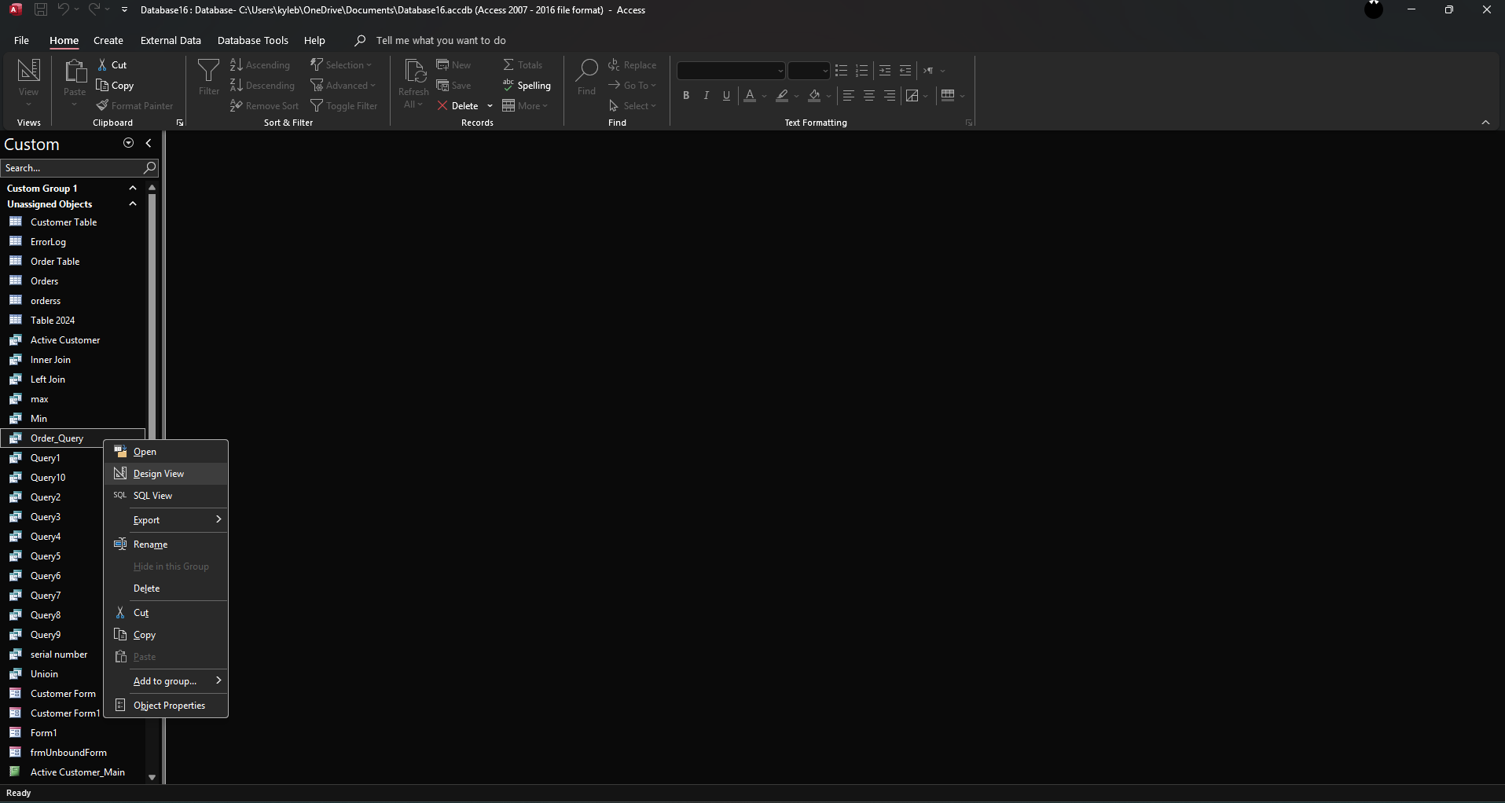Click the Numbering list icon
The image size is (1505, 803).
click(x=862, y=71)
